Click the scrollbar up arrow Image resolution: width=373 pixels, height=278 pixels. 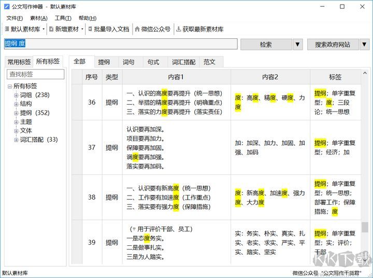pyautogui.click(x=365, y=73)
